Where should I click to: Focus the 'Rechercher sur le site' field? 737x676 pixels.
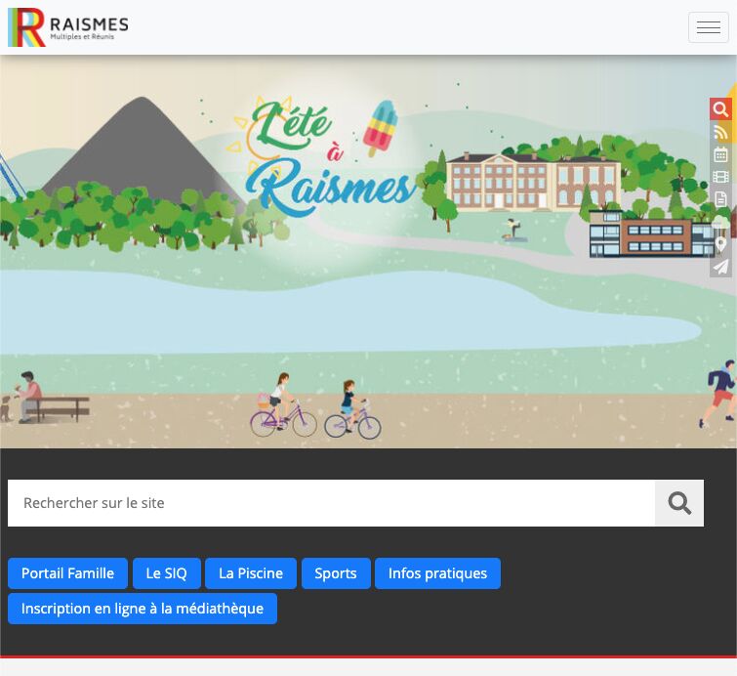tap(331, 503)
